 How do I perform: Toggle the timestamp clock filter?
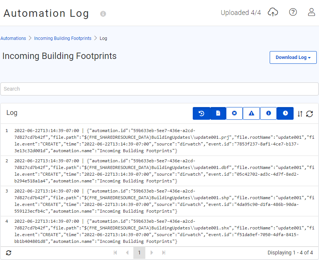[285, 113]
